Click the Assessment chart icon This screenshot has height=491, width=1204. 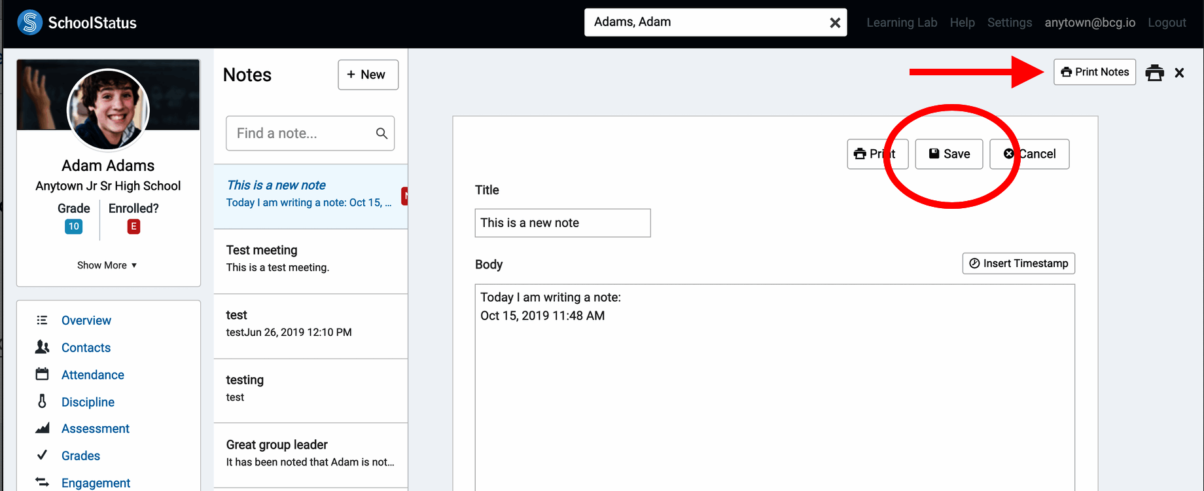[x=42, y=428]
